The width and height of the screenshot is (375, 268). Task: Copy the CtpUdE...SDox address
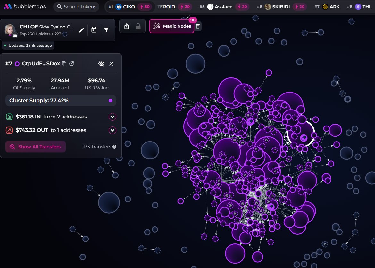click(64, 63)
